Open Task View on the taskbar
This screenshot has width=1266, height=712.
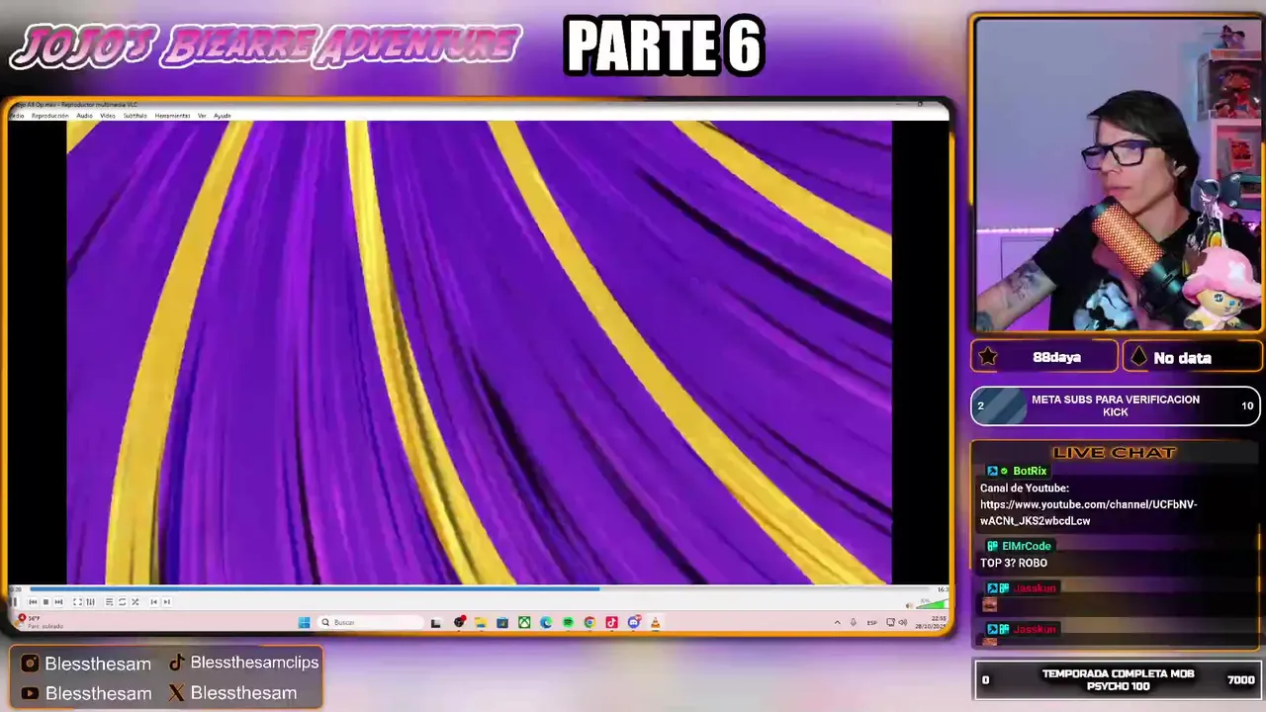tap(435, 622)
